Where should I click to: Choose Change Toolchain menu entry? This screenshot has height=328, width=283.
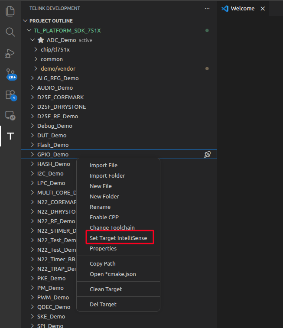point(118,227)
